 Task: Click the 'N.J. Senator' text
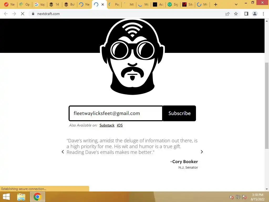(188, 168)
